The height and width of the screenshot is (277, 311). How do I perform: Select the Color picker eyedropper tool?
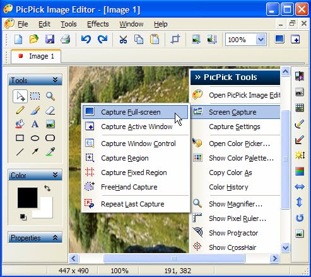click(x=50, y=152)
